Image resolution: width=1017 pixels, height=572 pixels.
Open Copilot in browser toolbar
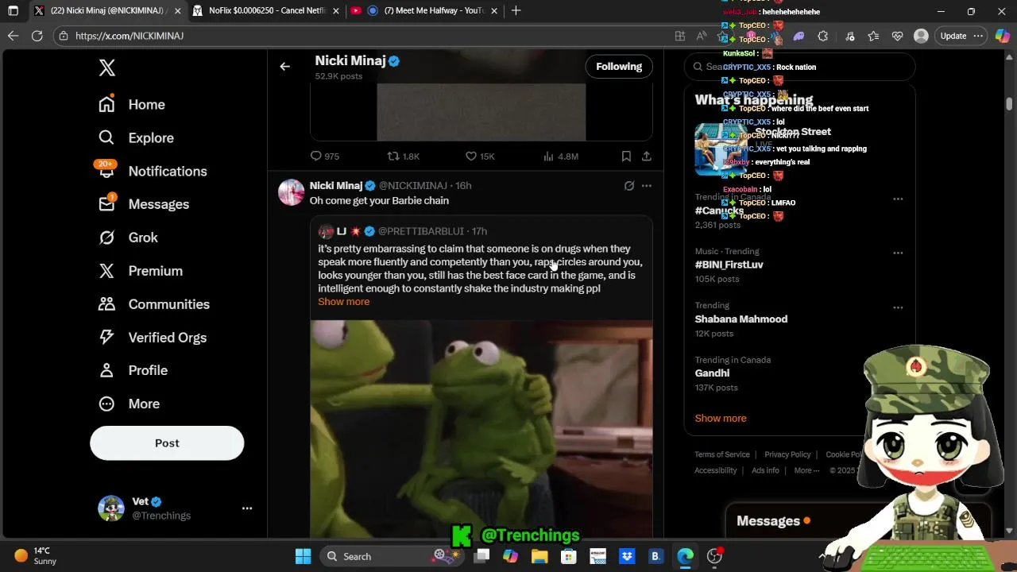(x=1001, y=36)
